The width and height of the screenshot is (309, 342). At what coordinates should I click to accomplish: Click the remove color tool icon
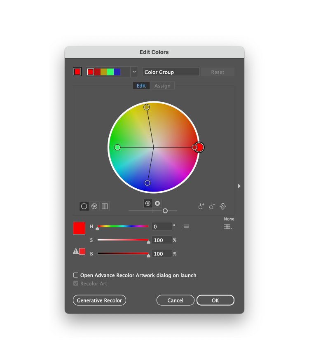(x=212, y=206)
